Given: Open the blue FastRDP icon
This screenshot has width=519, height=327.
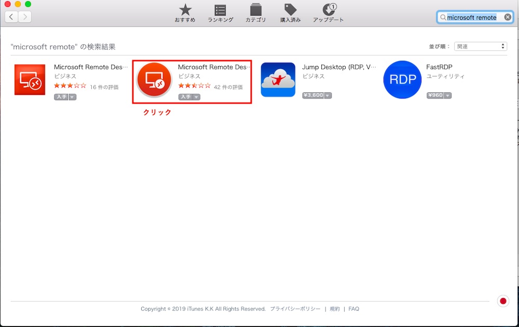Looking at the screenshot, I should tap(403, 80).
